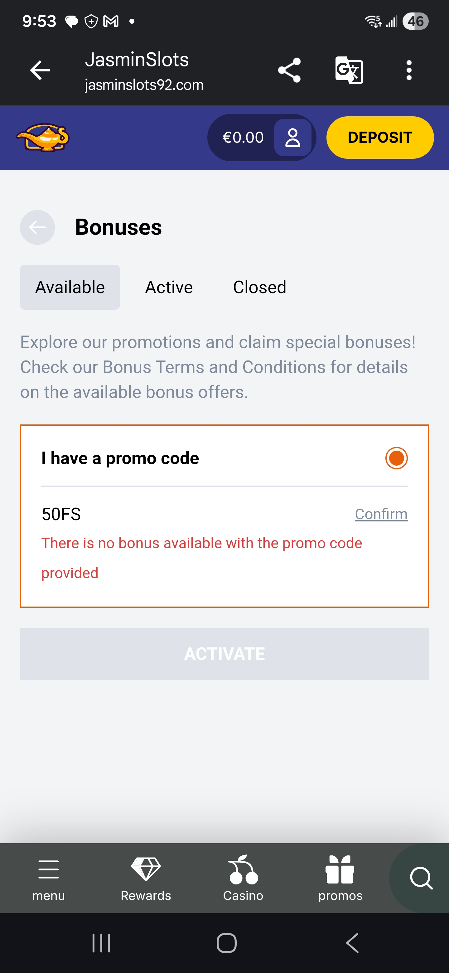Open the Google Translate icon
449x973 pixels.
349,70
